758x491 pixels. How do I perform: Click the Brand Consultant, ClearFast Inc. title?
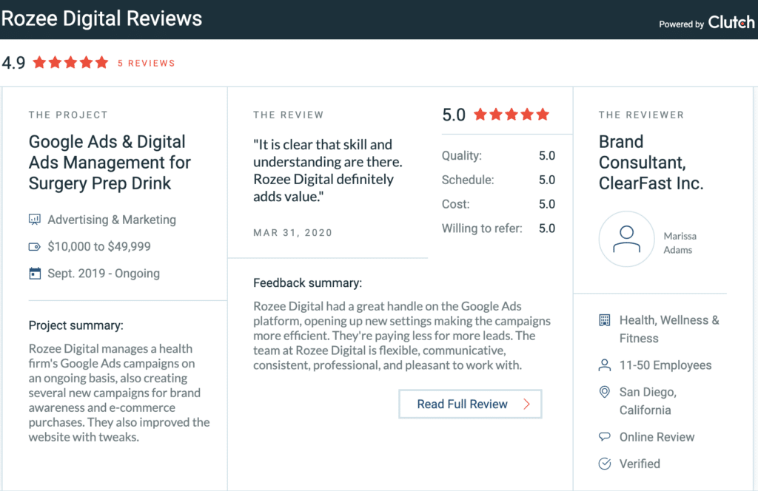[651, 162]
